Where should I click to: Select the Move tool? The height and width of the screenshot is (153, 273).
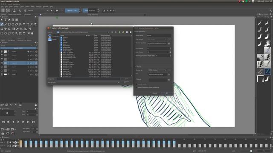pyautogui.click(x=6, y=29)
